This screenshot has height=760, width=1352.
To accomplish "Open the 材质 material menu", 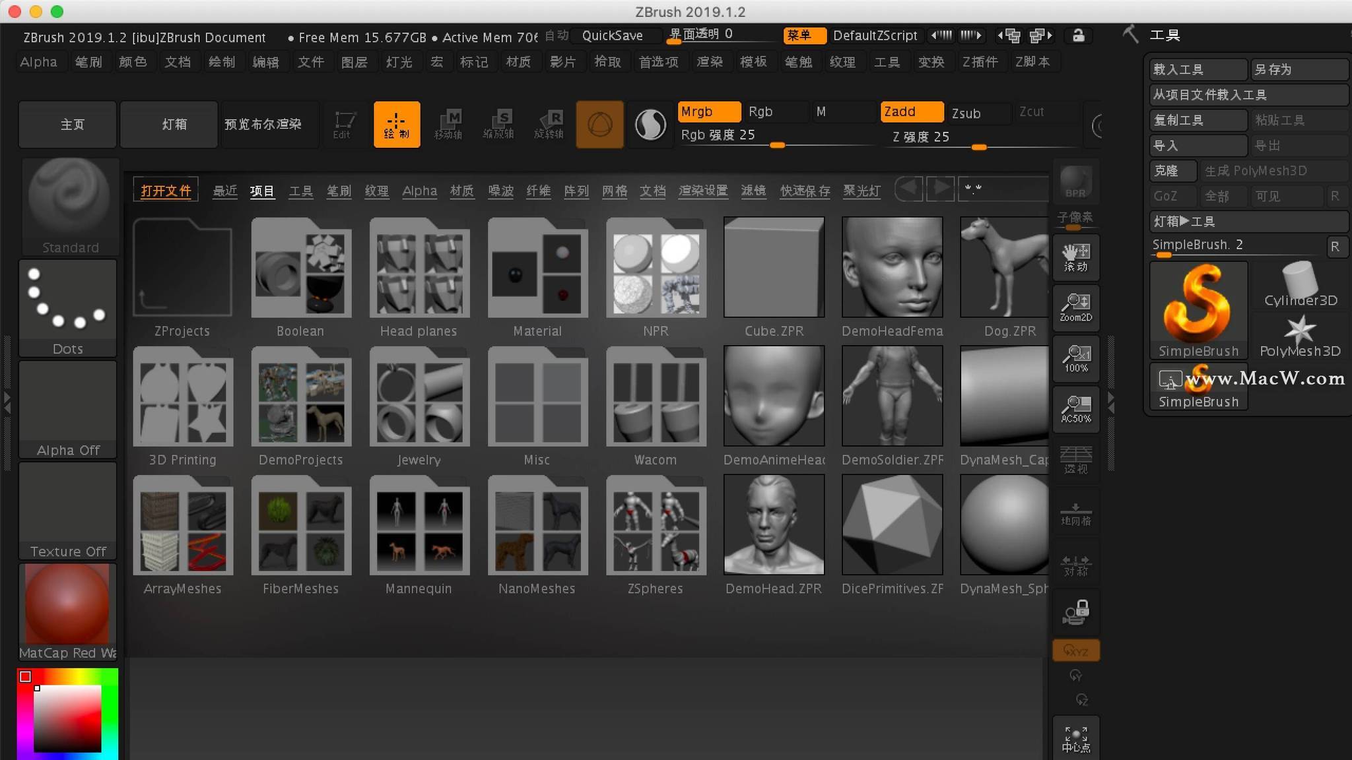I will (x=518, y=62).
